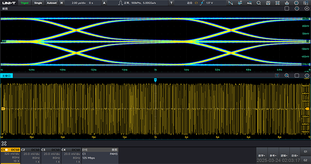Expand the Reference (参考) menu
The width and height of the screenshot is (311, 164).
point(274,155)
